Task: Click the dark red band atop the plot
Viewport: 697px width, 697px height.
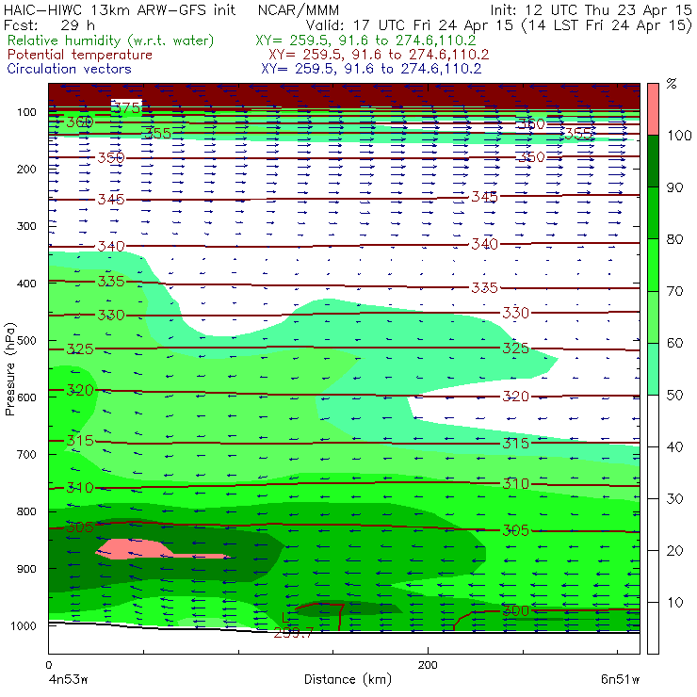Action: (x=344, y=95)
